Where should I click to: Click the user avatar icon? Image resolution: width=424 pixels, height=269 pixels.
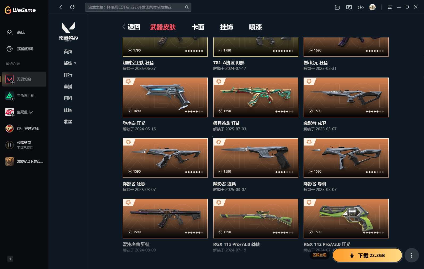click(x=372, y=7)
